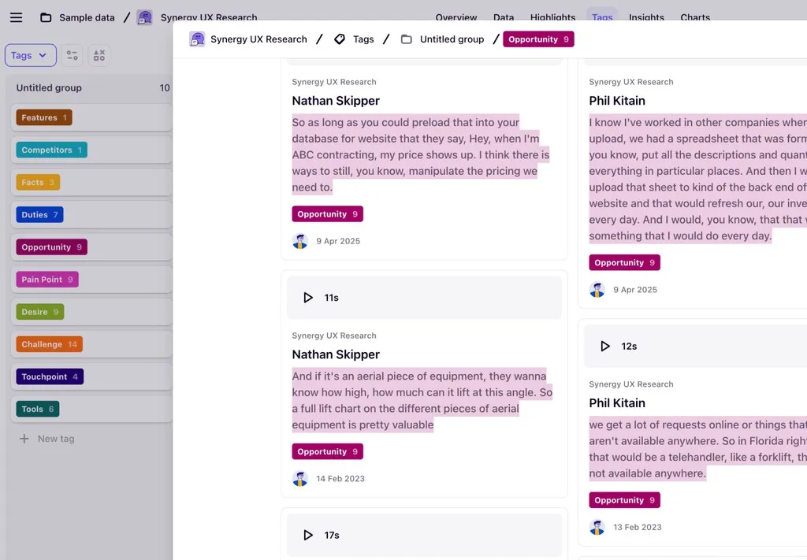Image resolution: width=807 pixels, height=560 pixels.
Task: Click the author avatar beside 9 Apr 2025 on Nathan Skipper card
Action: point(300,241)
